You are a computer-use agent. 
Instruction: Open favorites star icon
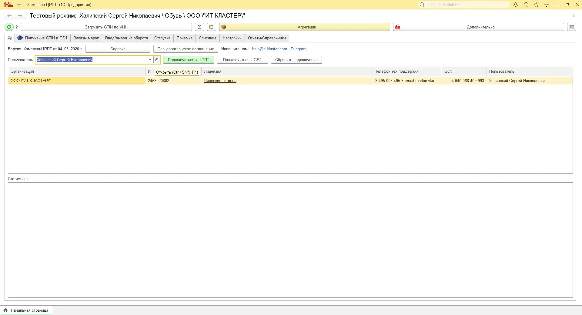[536, 5]
